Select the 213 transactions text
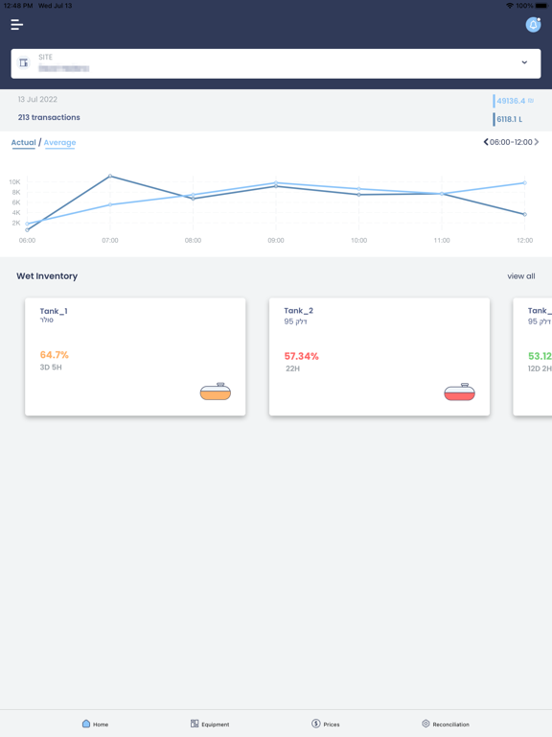 click(x=49, y=117)
